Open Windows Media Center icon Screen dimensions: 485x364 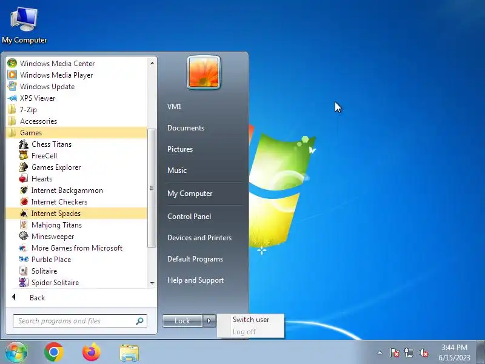12,64
